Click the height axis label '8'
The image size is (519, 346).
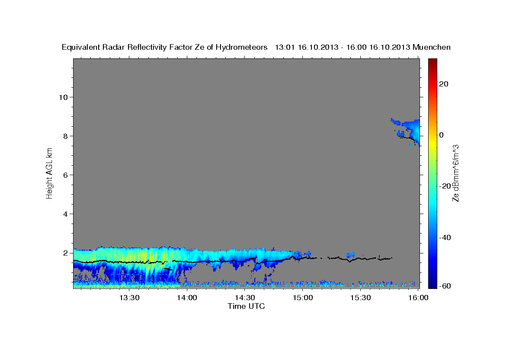[64, 136]
